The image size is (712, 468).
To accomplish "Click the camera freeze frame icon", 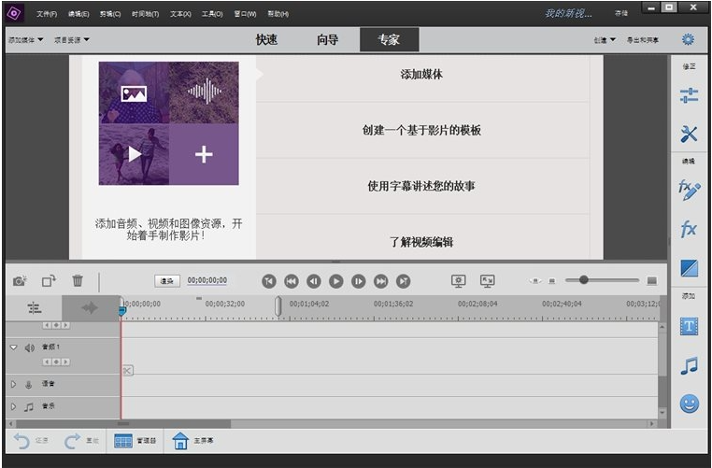I will click(x=20, y=280).
